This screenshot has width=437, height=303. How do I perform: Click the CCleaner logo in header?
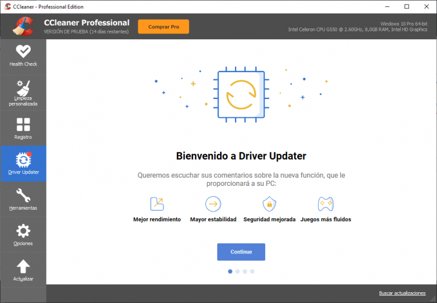coord(24,26)
